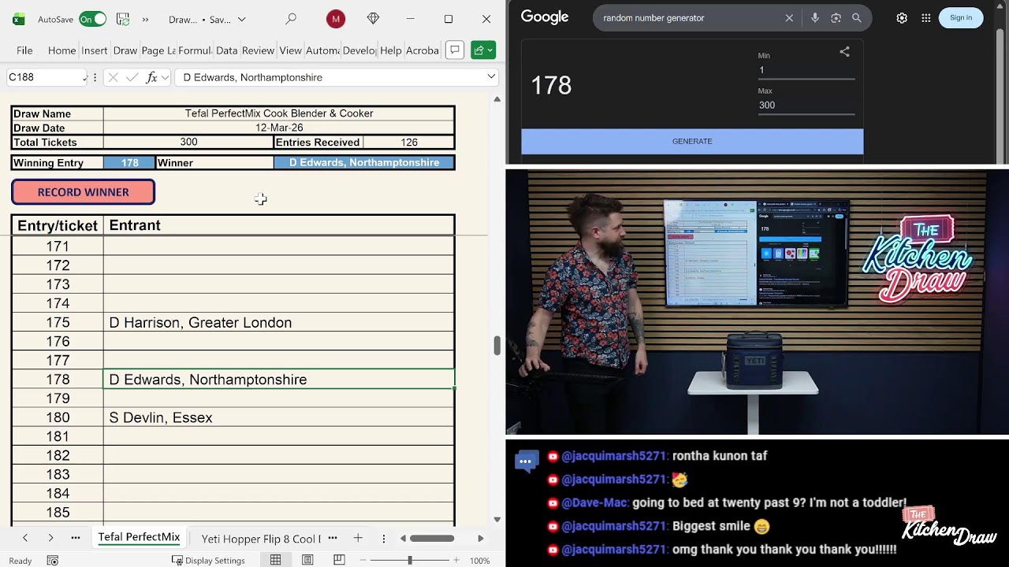Open the Help ribbon tab
Viewport: 1009px width, 567px height.
coord(391,50)
